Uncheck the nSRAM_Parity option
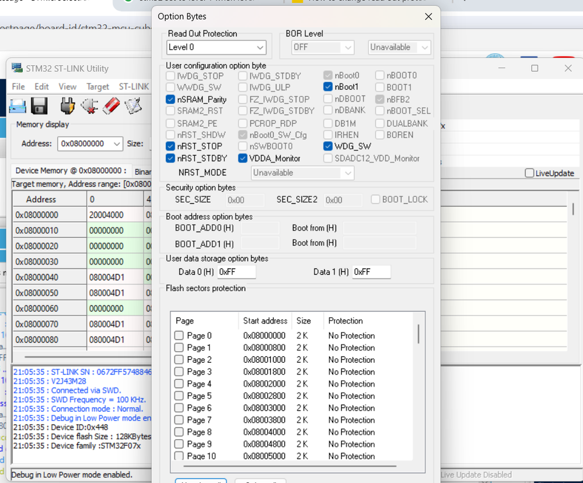The height and width of the screenshot is (483, 583). click(170, 100)
